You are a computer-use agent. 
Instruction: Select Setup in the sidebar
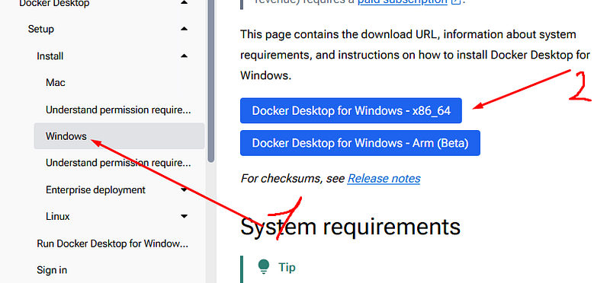[41, 29]
